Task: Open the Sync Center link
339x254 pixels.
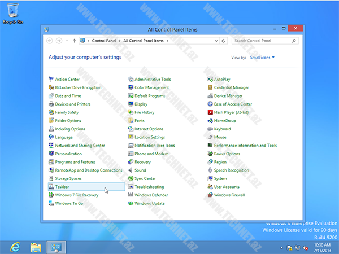Action: [145, 178]
